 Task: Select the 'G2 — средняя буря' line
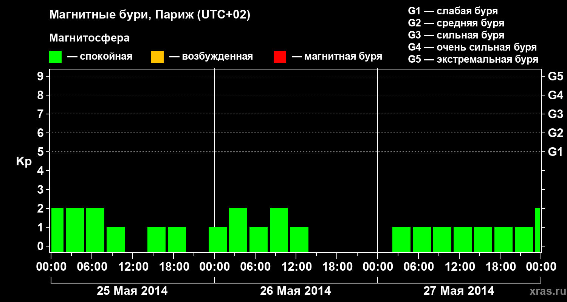pos(456,23)
